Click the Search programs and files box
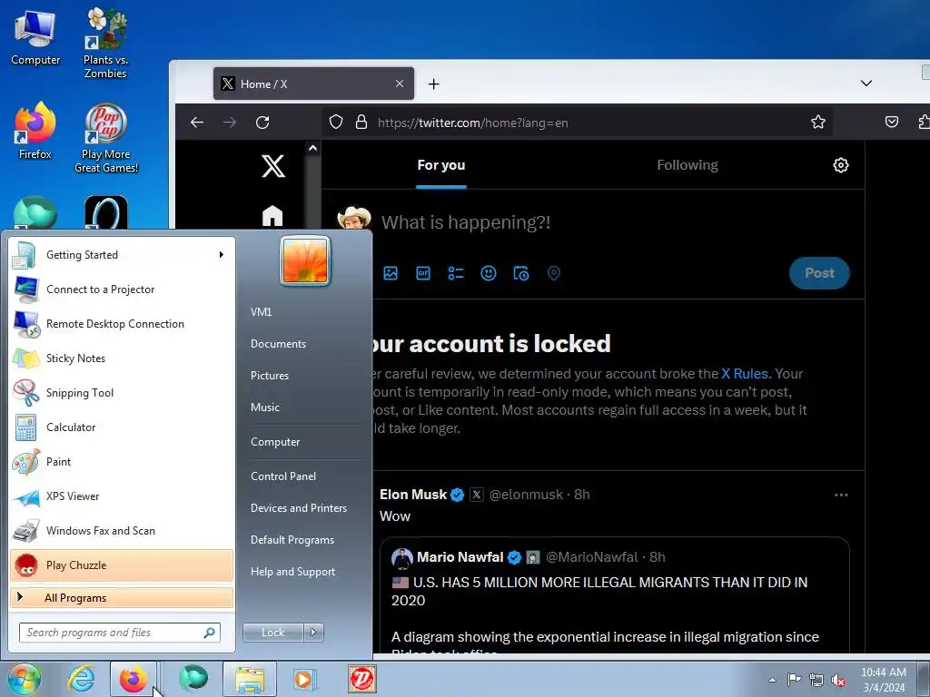This screenshot has width=930, height=697. (119, 633)
